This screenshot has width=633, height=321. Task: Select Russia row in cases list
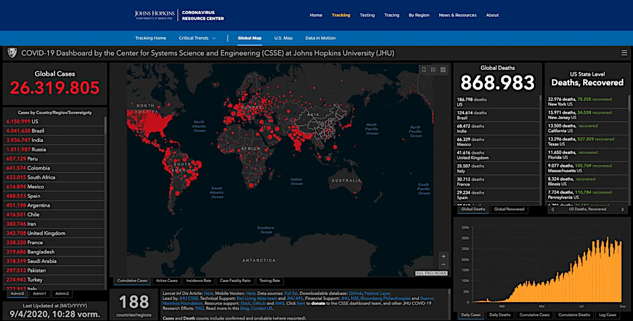point(54,149)
